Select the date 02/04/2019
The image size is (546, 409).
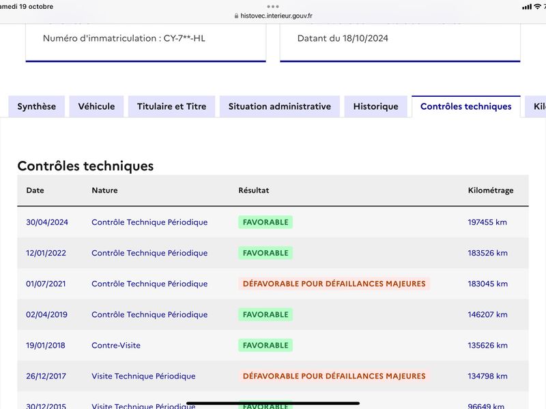(46, 314)
